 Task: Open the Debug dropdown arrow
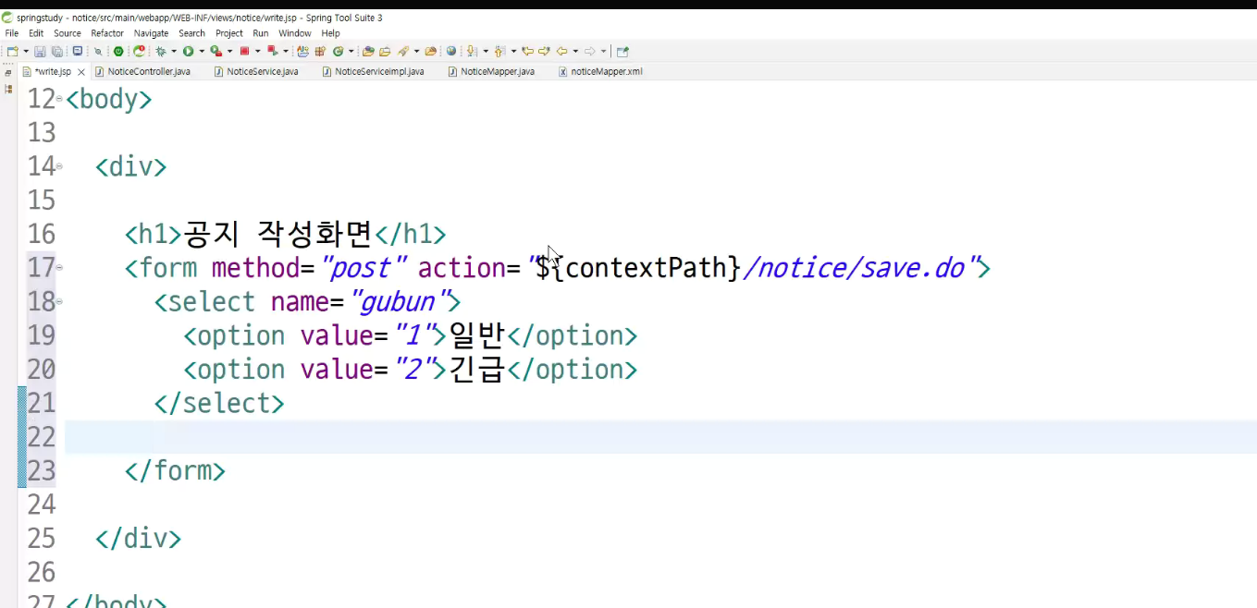point(174,51)
